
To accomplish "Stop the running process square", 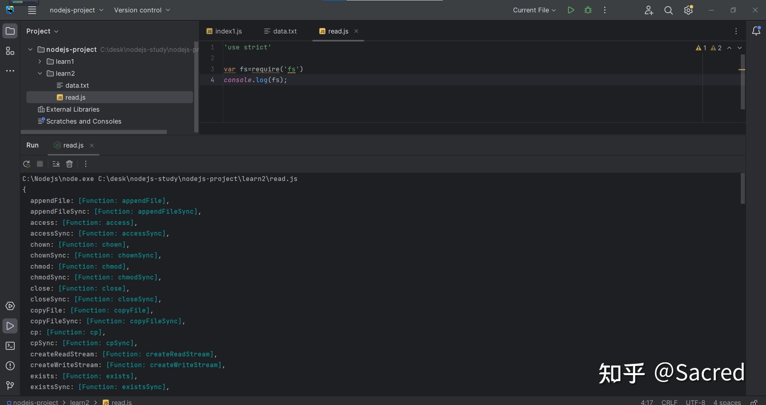I will (x=40, y=164).
